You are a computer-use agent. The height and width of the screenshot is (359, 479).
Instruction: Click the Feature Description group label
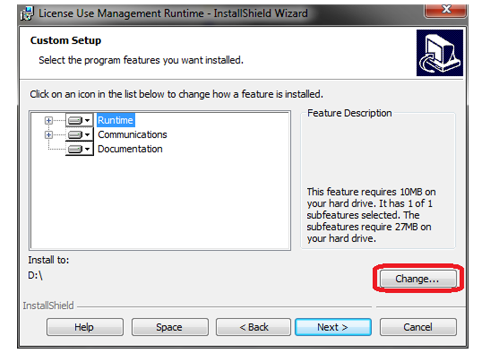(349, 113)
